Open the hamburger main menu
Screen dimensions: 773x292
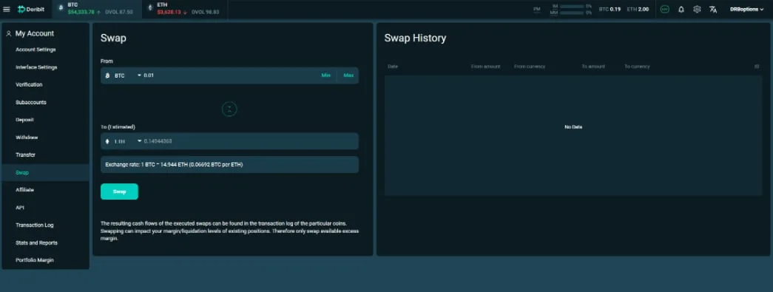pyautogui.click(x=7, y=10)
